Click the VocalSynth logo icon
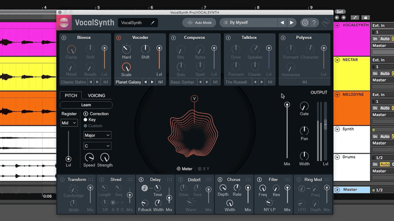The image size is (394, 221). point(64,22)
